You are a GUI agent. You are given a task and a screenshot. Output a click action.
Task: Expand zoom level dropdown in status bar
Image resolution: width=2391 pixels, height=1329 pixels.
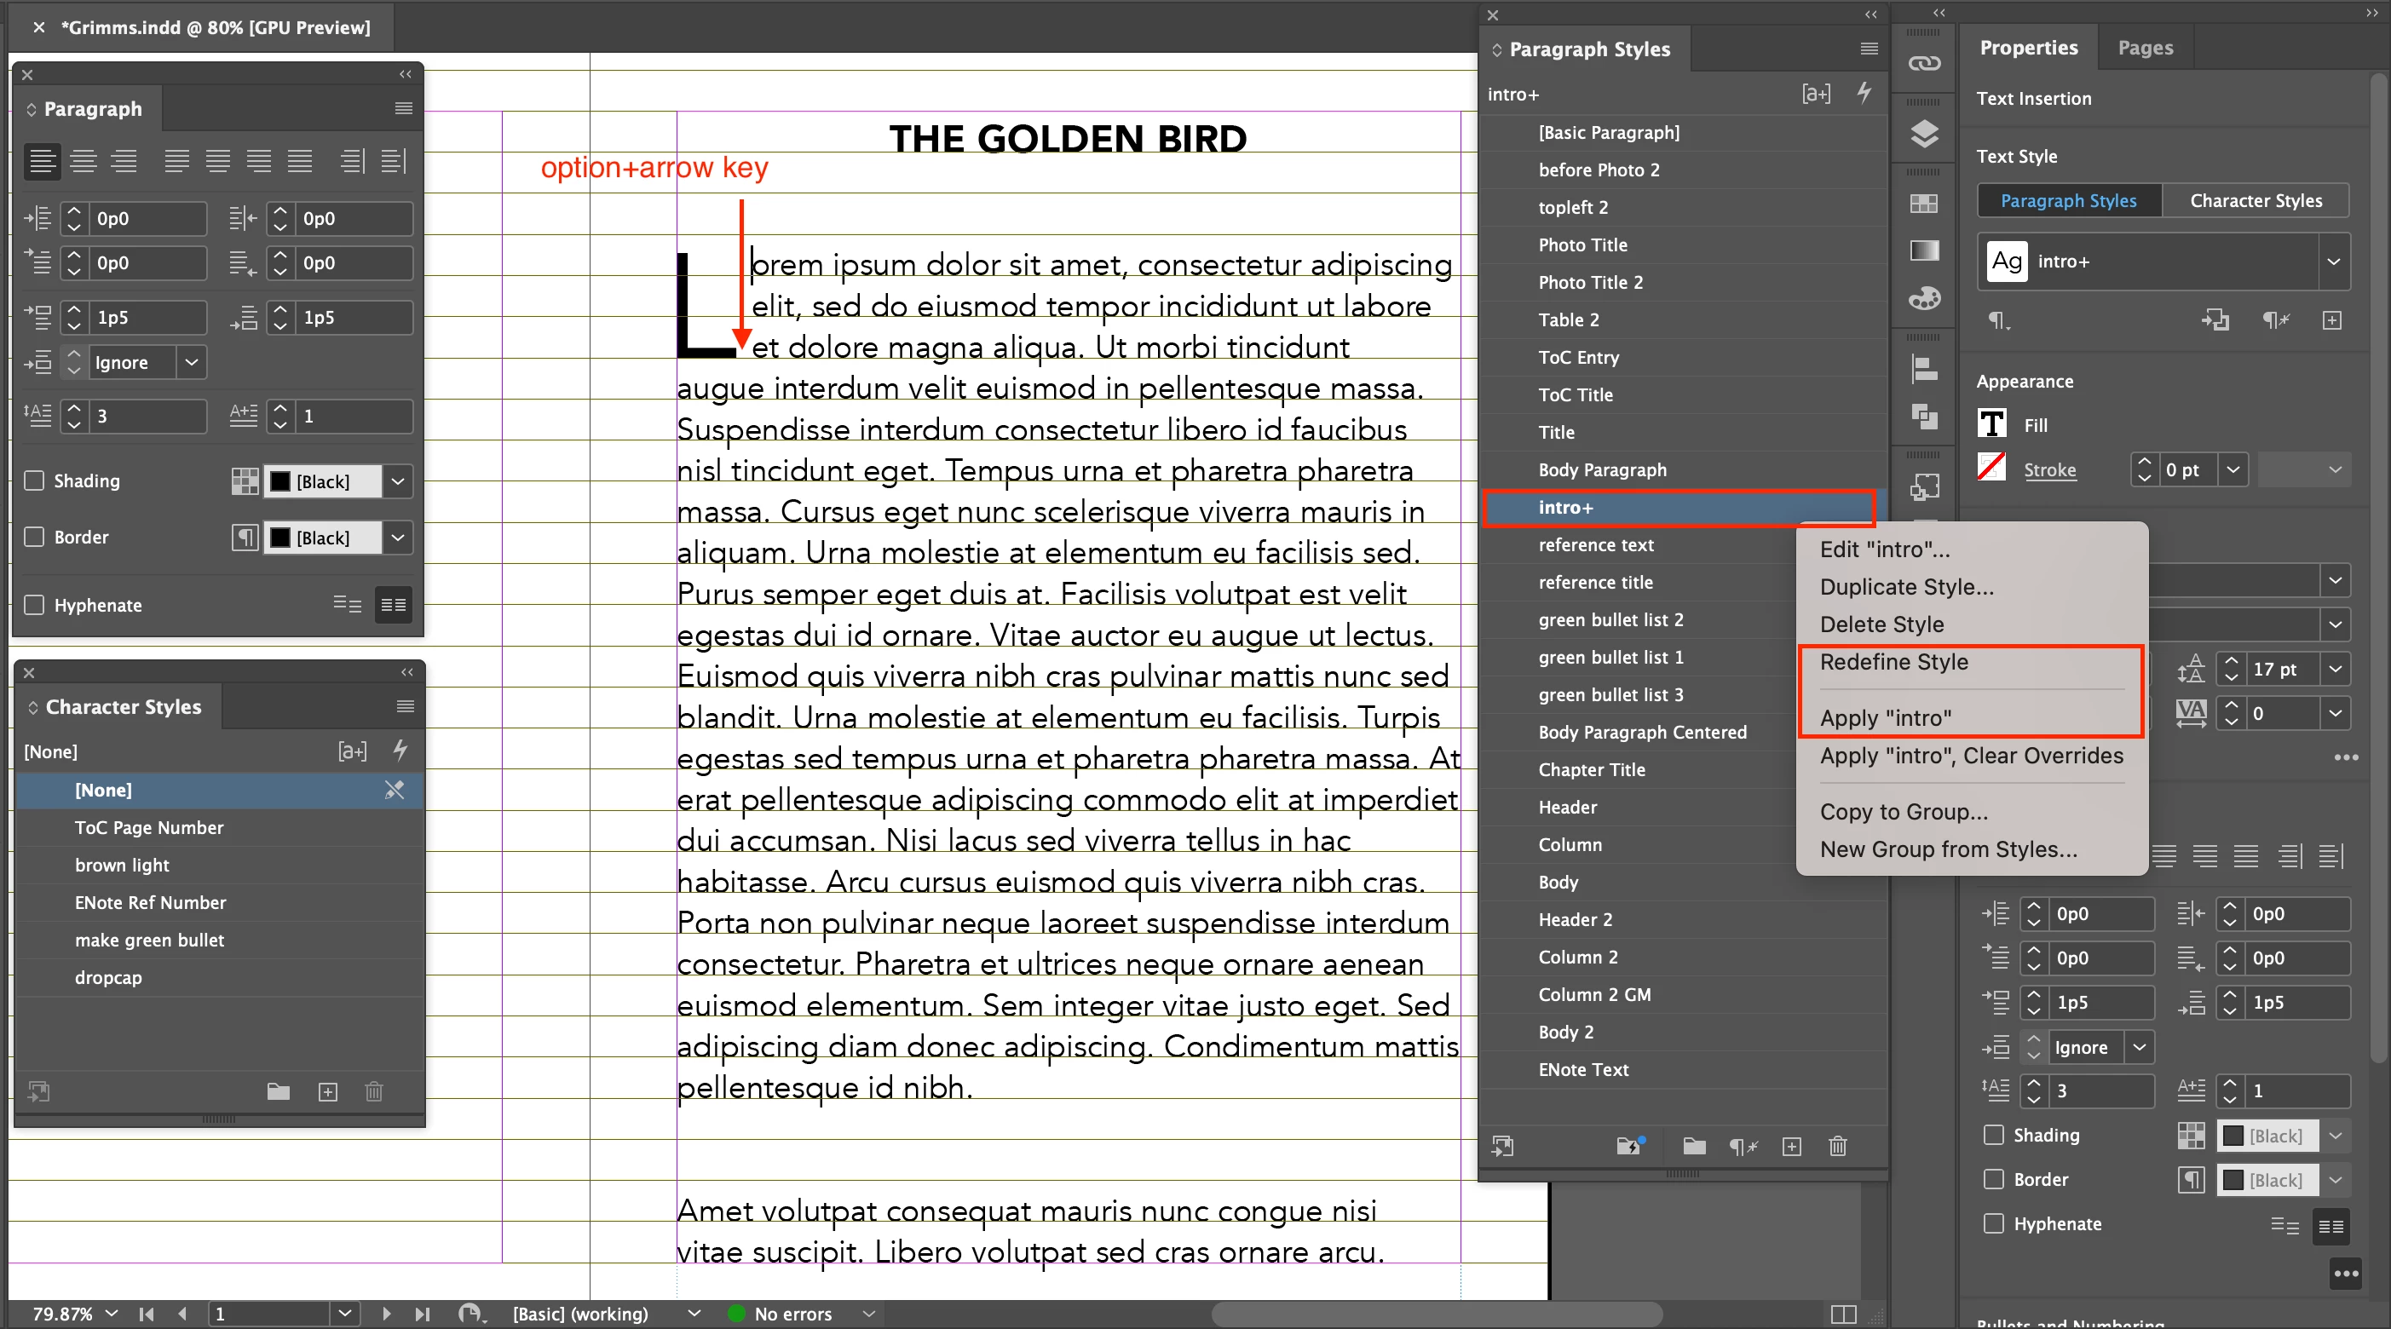[x=112, y=1313]
